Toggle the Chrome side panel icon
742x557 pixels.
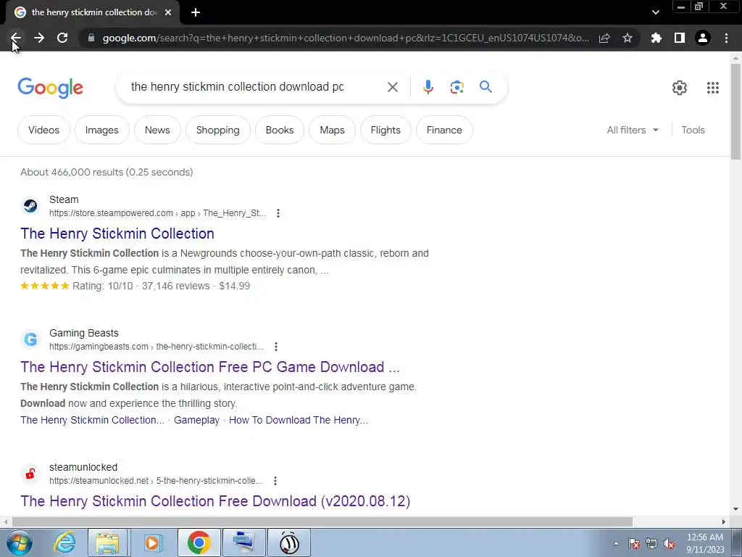coord(680,38)
